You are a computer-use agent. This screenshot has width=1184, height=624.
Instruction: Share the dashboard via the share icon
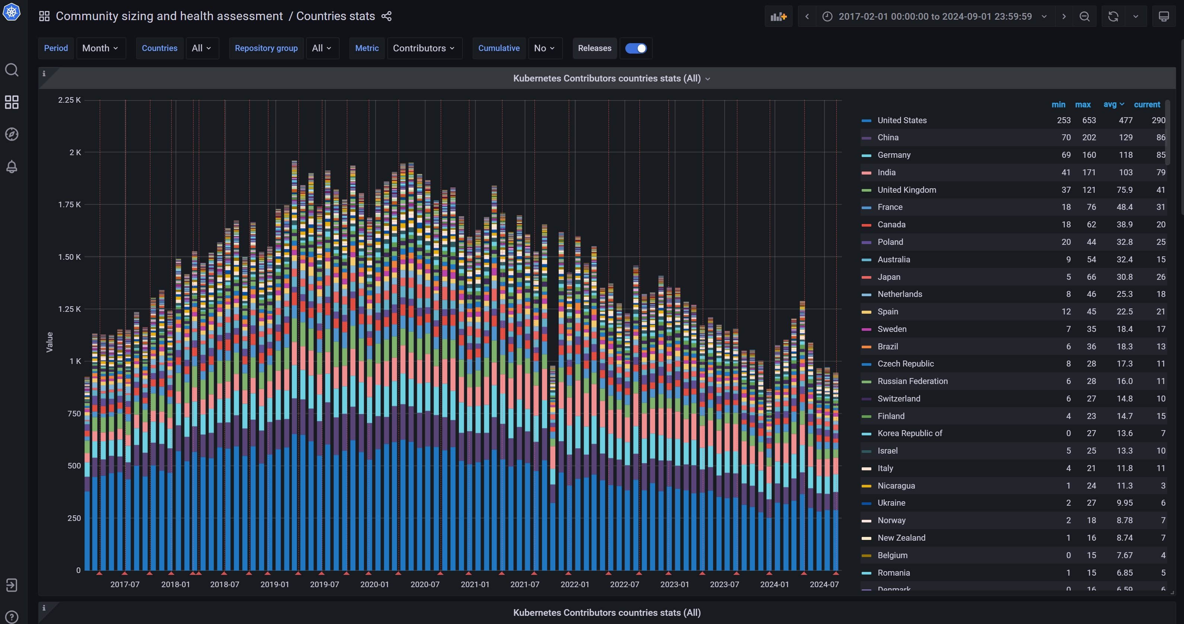pos(386,16)
